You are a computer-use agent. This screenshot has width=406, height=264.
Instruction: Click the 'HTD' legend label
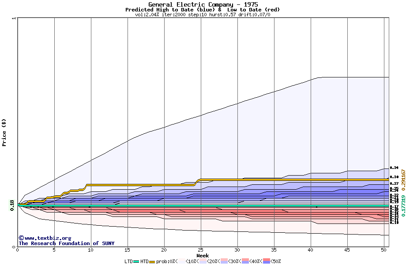click(x=144, y=261)
